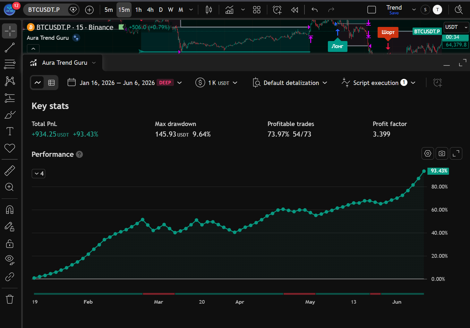Open the USDT currency dropdown

tap(456, 27)
